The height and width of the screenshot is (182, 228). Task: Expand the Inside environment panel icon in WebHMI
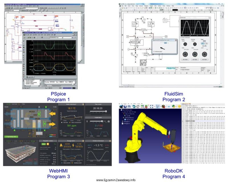[83, 104]
